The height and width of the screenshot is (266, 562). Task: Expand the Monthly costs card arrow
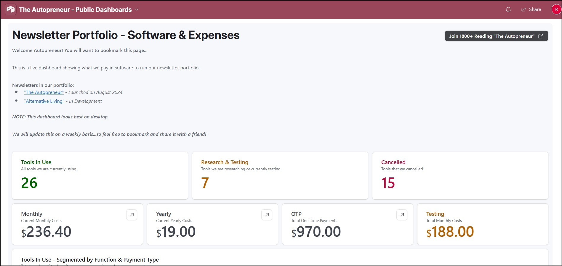(x=132, y=215)
